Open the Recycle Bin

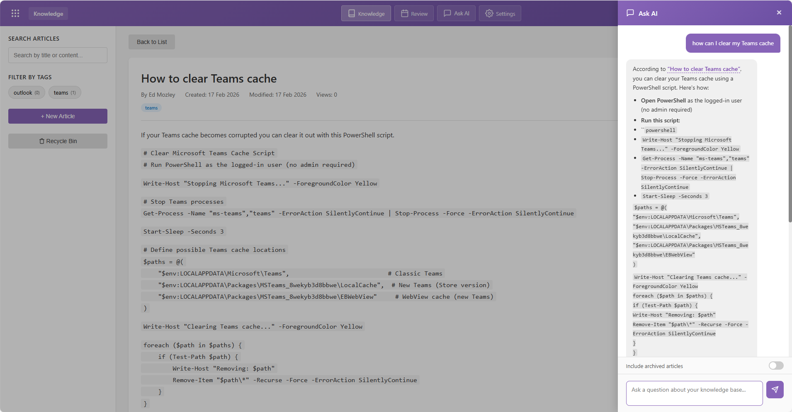pyautogui.click(x=58, y=141)
